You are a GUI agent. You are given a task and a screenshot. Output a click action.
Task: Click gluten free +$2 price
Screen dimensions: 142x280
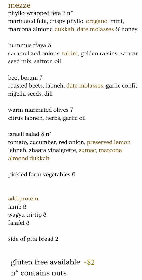pyautogui.click(x=89, y=262)
